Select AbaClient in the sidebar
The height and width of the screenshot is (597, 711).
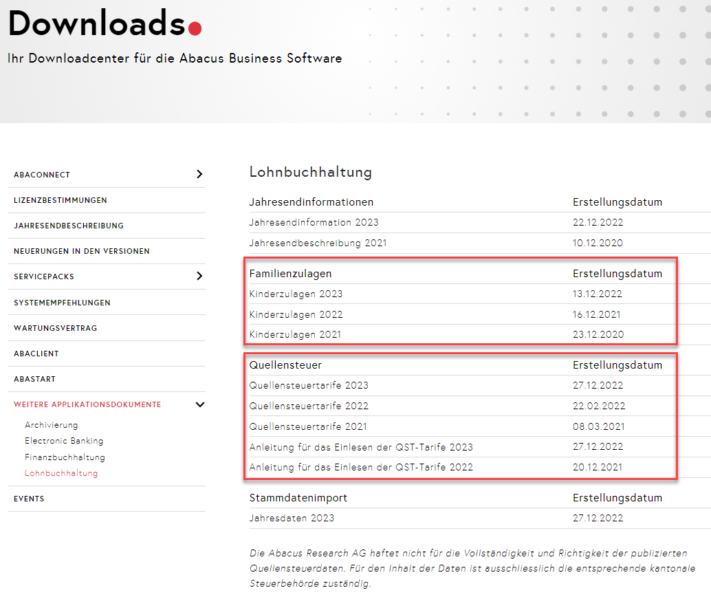[36, 354]
